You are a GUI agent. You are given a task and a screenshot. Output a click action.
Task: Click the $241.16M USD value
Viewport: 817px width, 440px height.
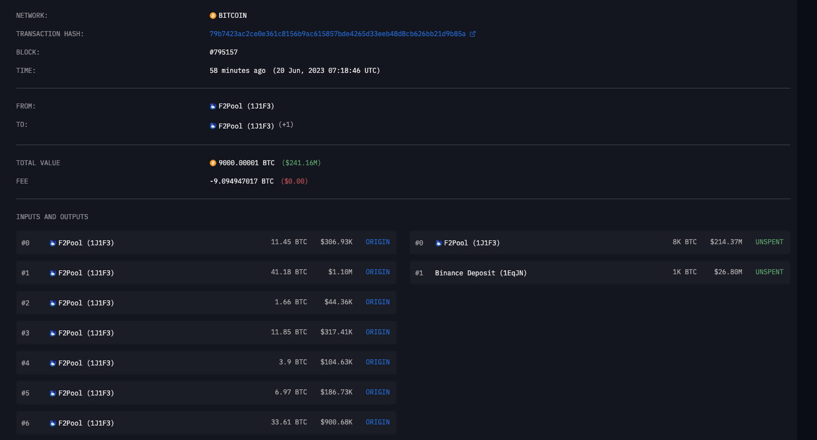[301, 162]
